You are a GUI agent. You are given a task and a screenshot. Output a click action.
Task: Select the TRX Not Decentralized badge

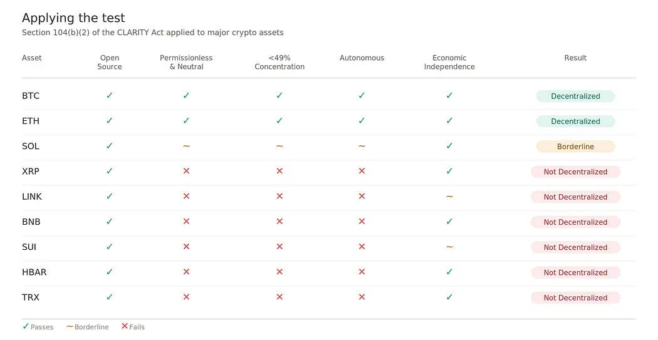point(575,297)
